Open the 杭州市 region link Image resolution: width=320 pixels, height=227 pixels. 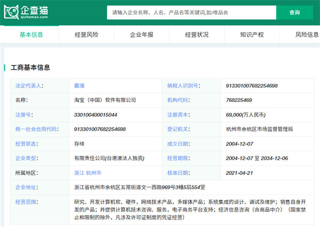(x=94, y=173)
